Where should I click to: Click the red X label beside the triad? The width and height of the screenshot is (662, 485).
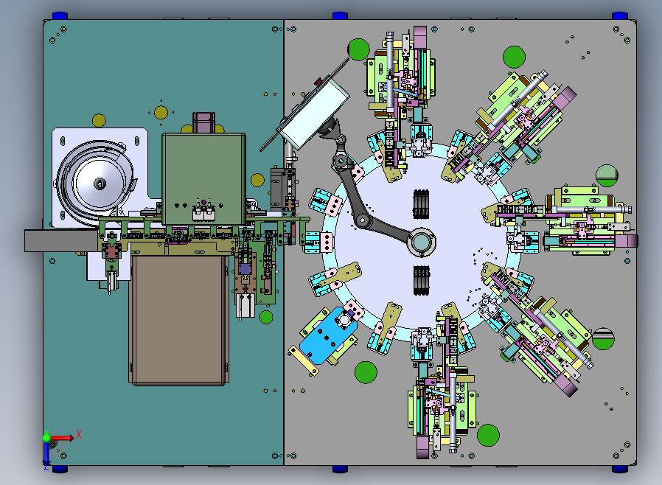(x=79, y=434)
